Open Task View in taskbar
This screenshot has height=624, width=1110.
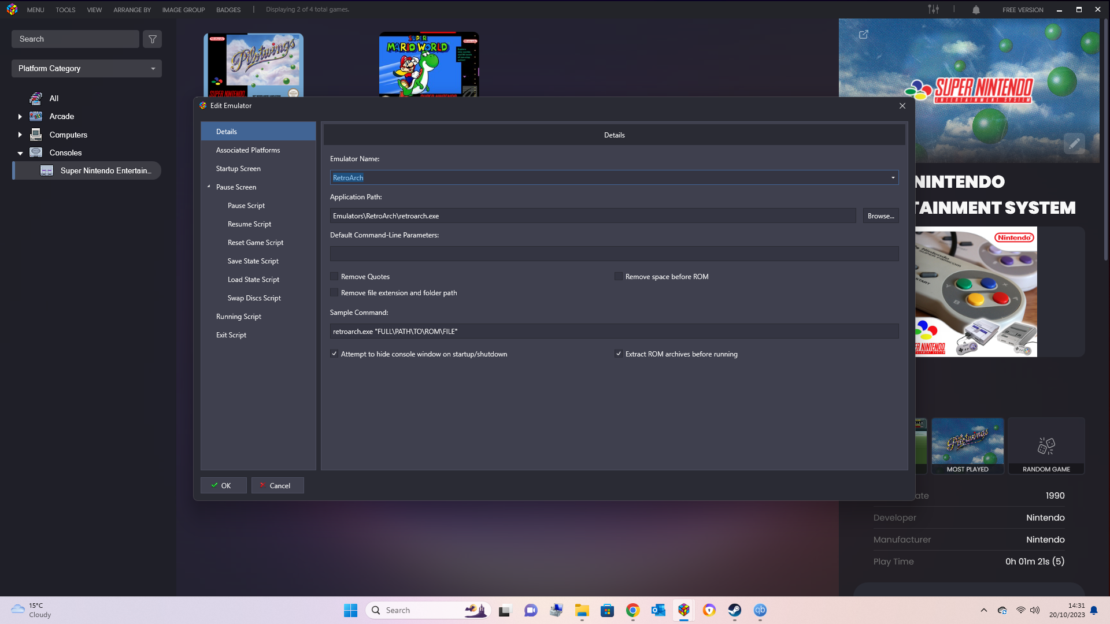(505, 610)
